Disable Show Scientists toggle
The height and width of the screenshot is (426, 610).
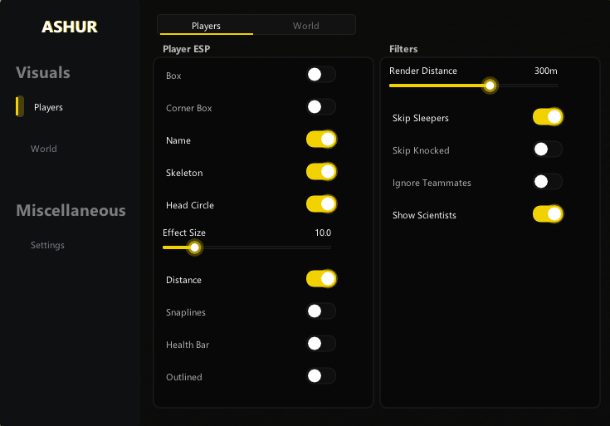point(548,214)
